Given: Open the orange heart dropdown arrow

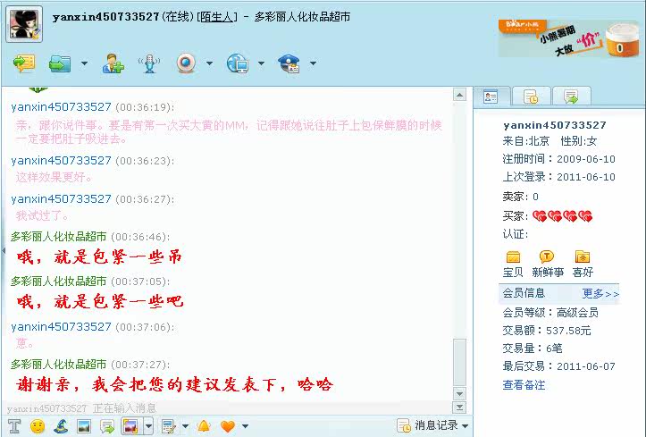Looking at the screenshot, I should point(245,426).
